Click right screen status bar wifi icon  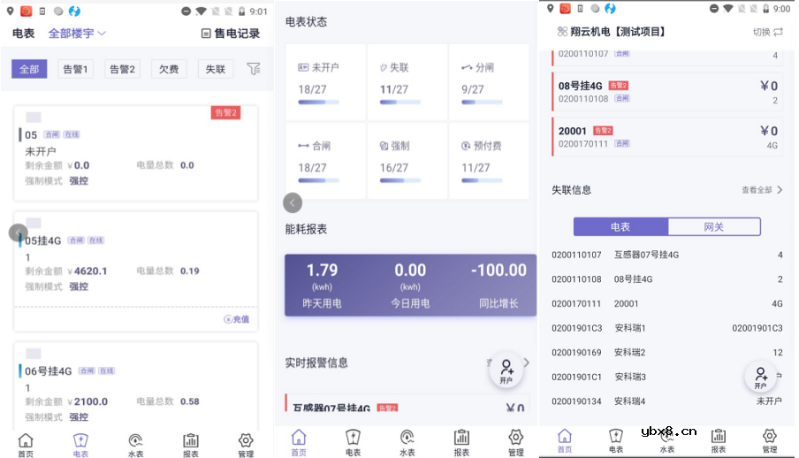[x=727, y=9]
